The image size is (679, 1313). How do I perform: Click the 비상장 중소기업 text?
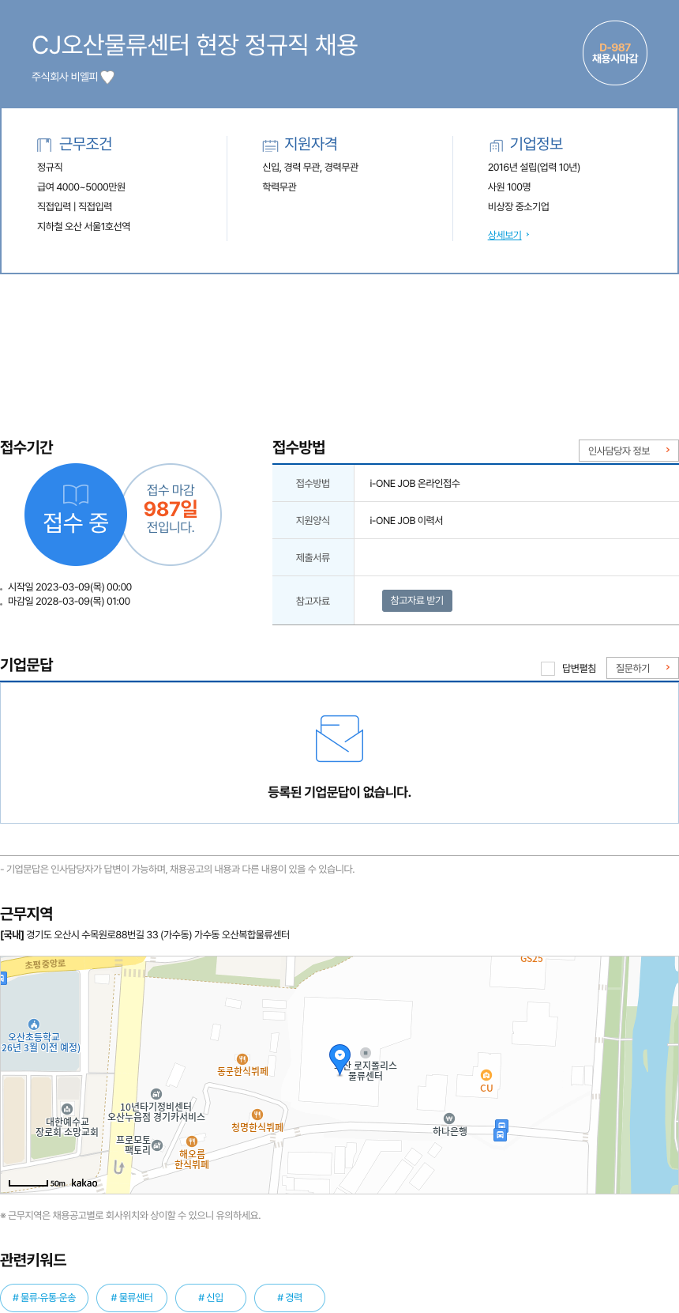click(519, 207)
